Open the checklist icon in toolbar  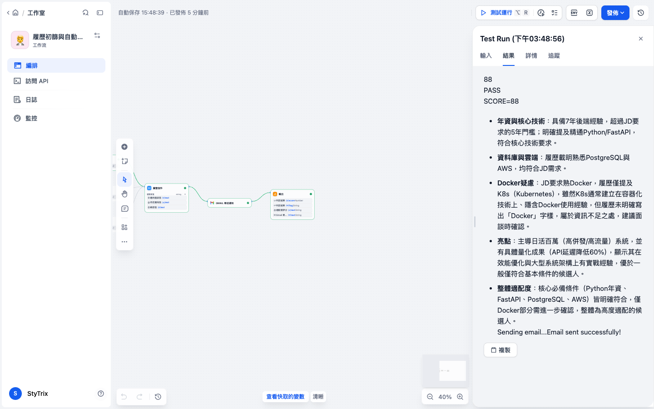coord(555,13)
